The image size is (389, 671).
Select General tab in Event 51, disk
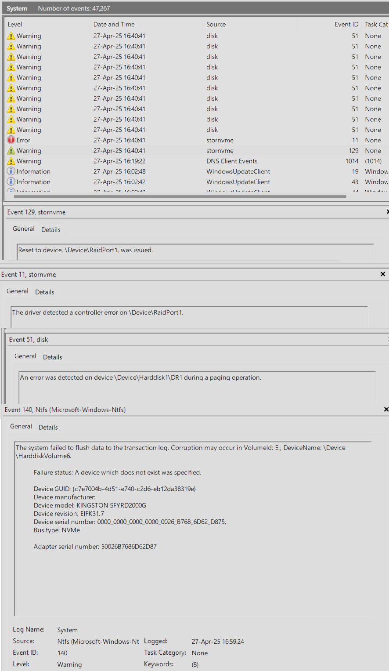(x=25, y=356)
